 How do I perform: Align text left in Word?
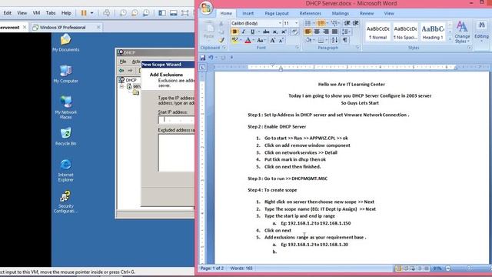click(307, 32)
